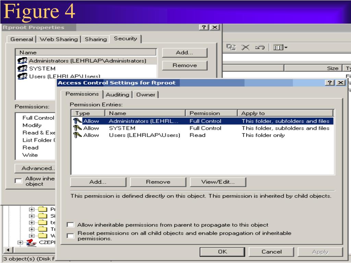Screen dimensions: 351x263
Task: Click Remove button in ftproot Properties
Action: (x=185, y=65)
